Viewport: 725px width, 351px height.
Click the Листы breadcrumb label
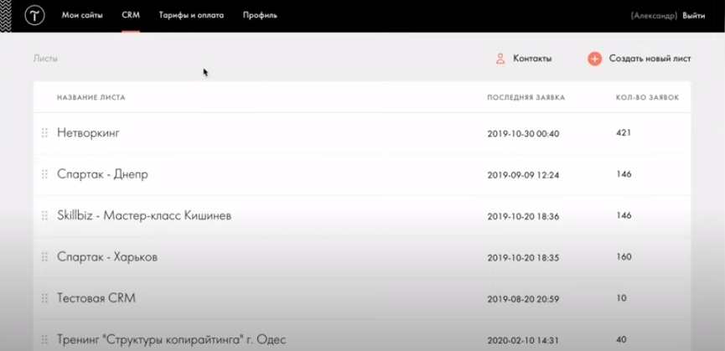coord(45,59)
